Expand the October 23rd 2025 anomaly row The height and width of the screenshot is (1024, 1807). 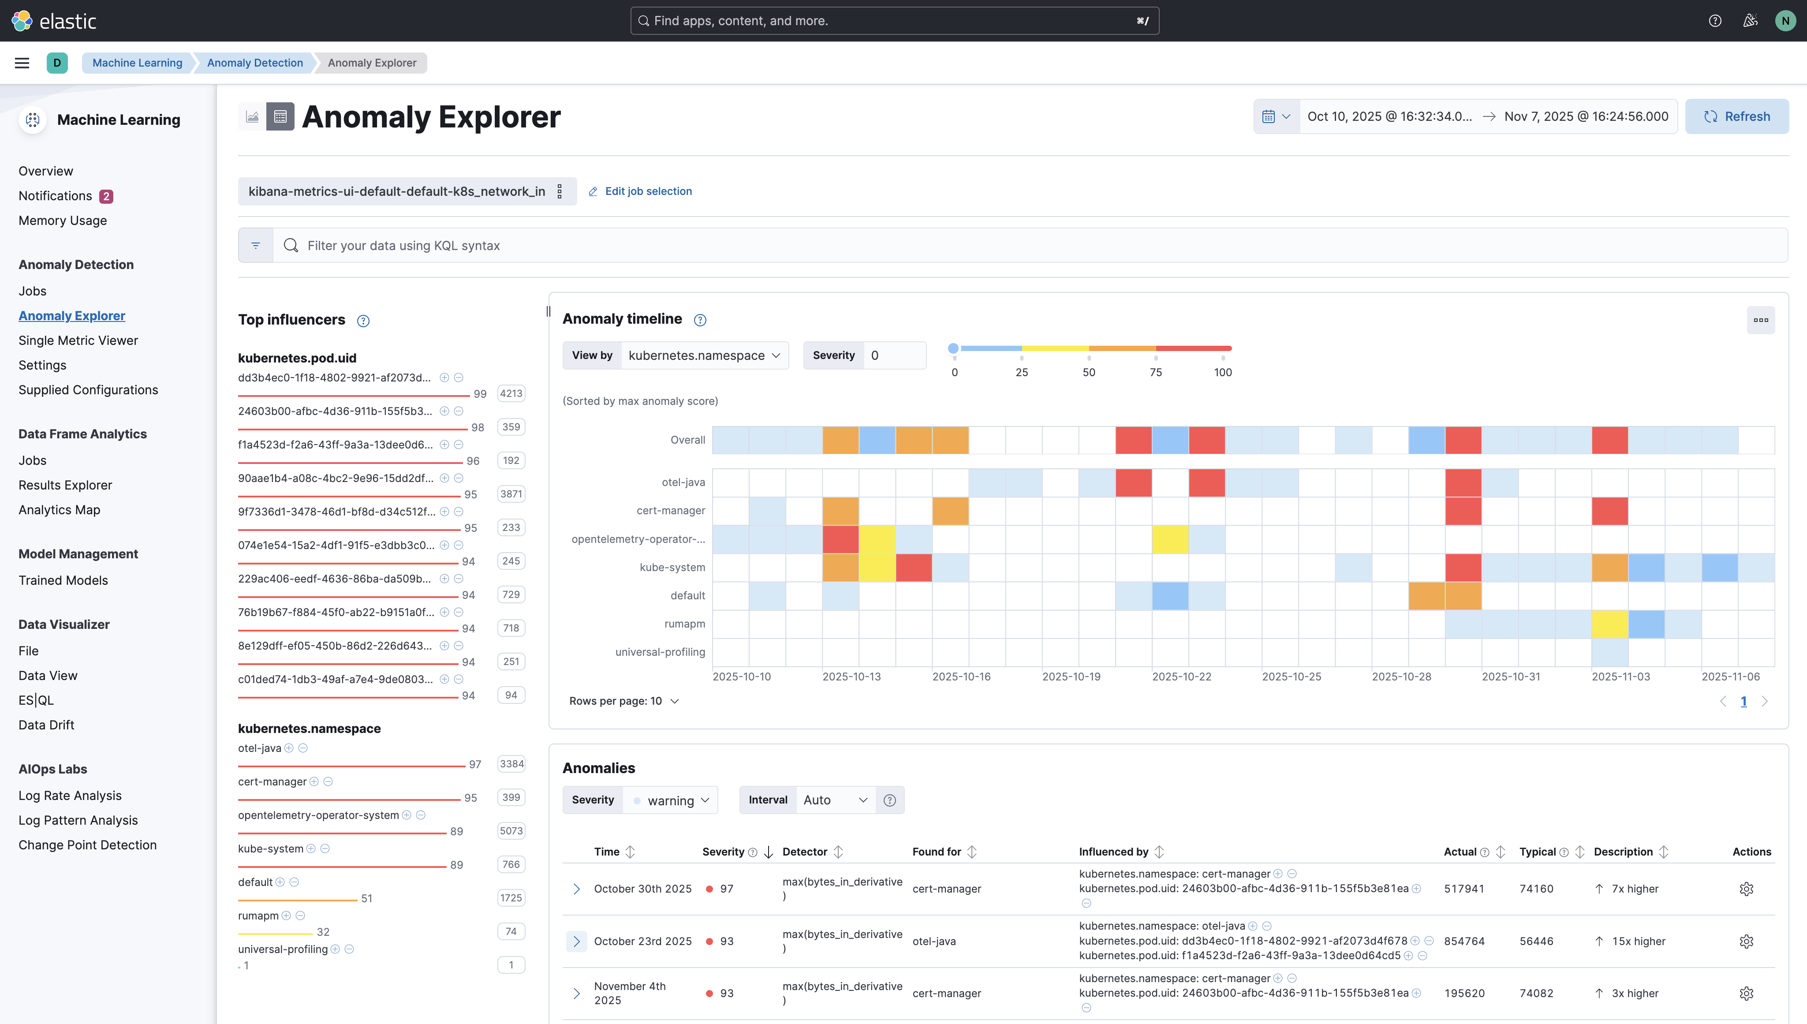[577, 941]
